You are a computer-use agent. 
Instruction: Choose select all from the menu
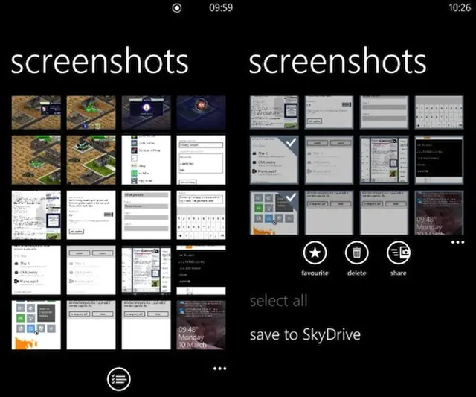point(279,301)
